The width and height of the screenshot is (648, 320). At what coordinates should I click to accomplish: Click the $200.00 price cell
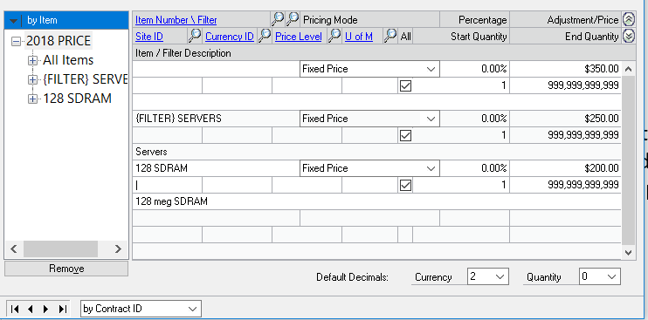tap(565, 168)
